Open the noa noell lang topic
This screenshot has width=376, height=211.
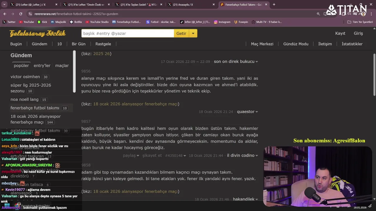pos(25,99)
